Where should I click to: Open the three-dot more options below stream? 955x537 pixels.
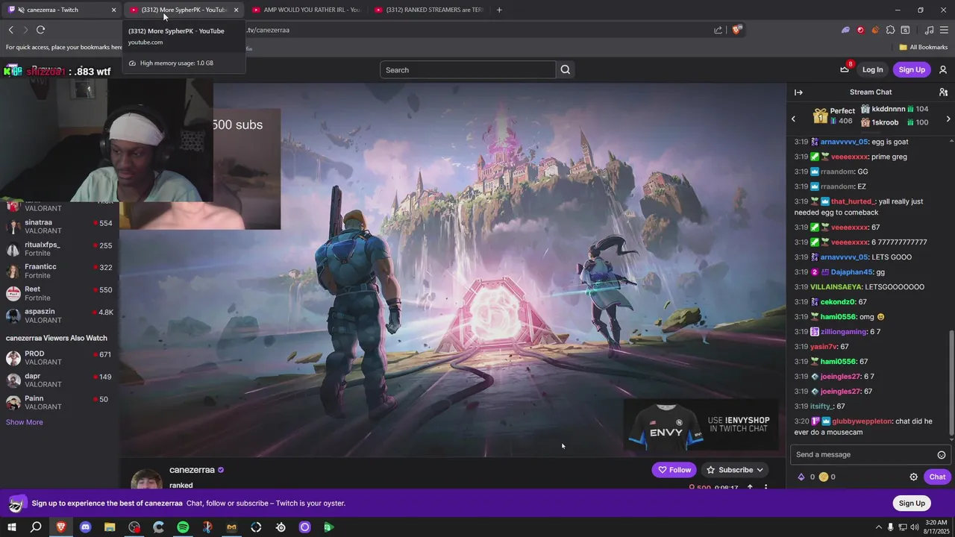point(765,488)
